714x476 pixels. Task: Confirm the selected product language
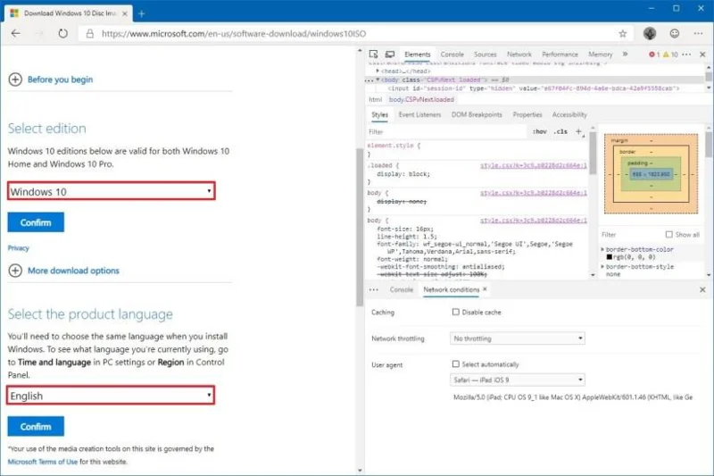(x=36, y=426)
